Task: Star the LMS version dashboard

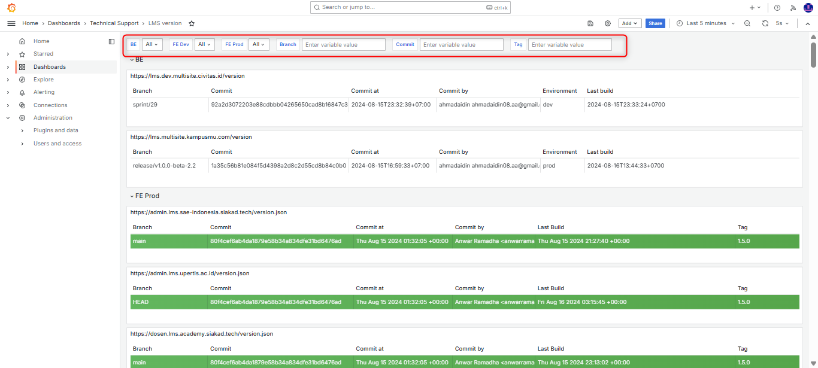Action: [x=192, y=23]
